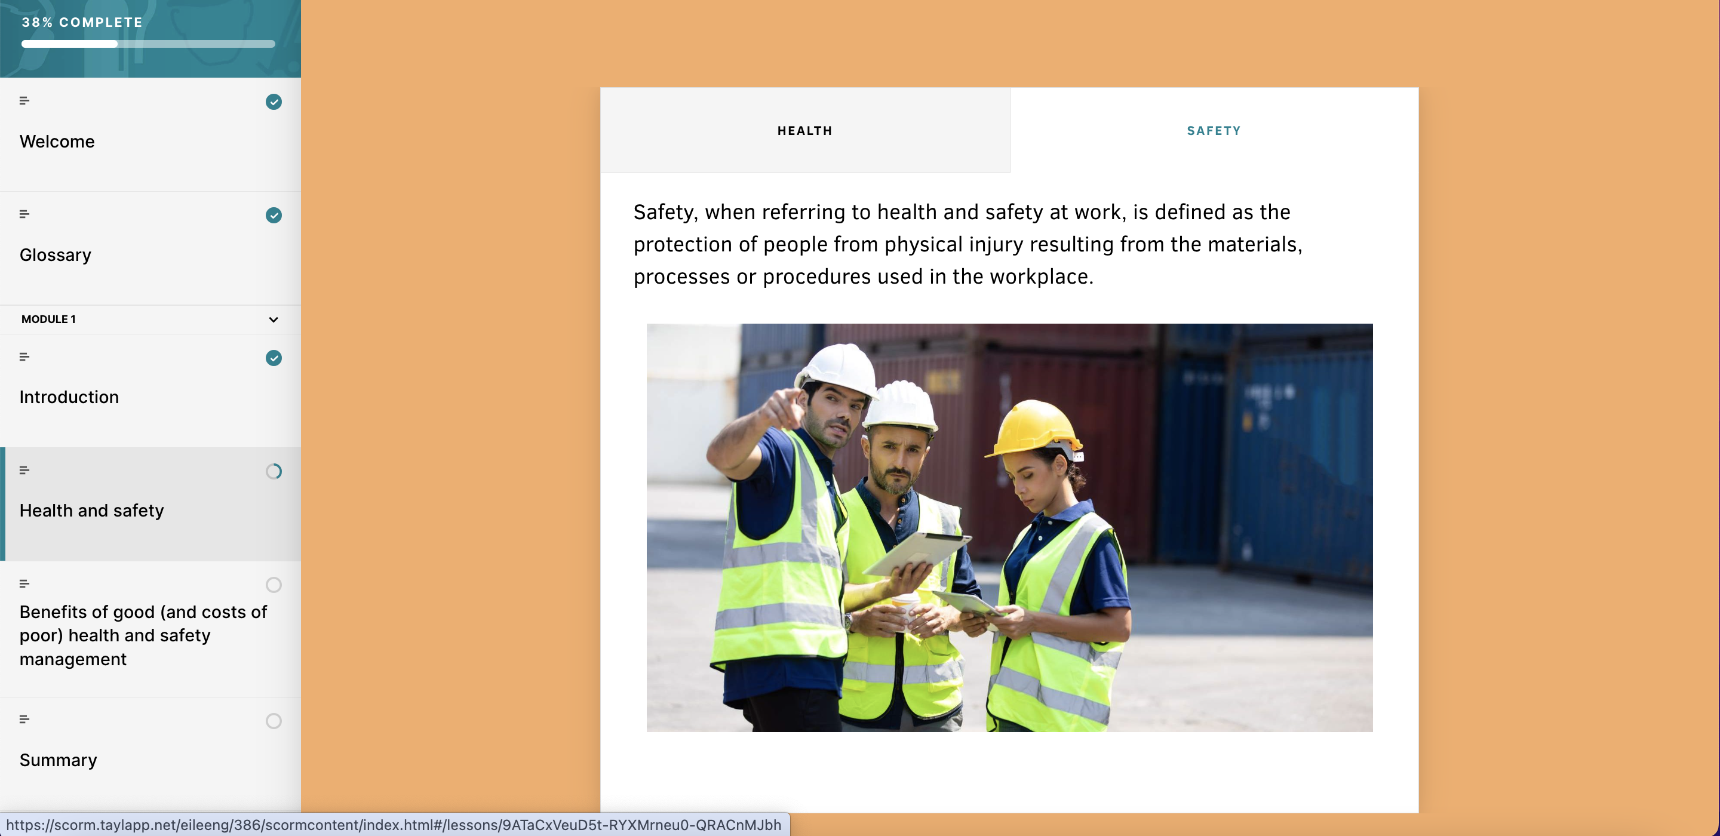Viewport: 1720px width, 836px height.
Task: Click the completed checkmark beside Introduction
Action: 273,358
